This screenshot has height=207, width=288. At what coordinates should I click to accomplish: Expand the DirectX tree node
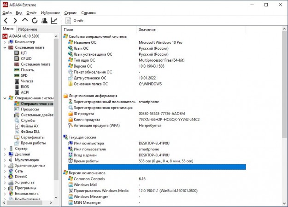pyautogui.click(x=5, y=176)
